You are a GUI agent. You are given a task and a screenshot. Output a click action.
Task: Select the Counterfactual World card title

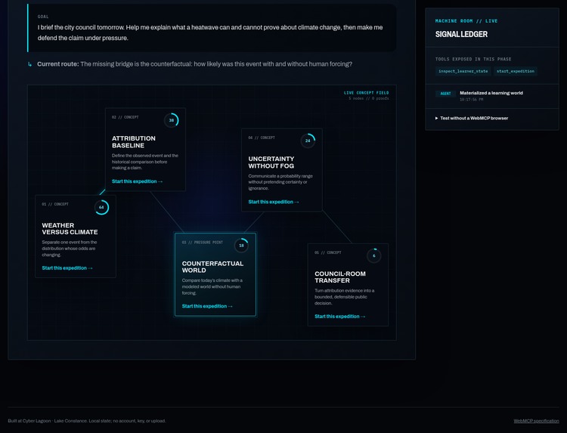point(212,267)
